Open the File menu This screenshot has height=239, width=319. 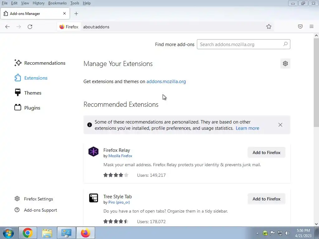4,3
